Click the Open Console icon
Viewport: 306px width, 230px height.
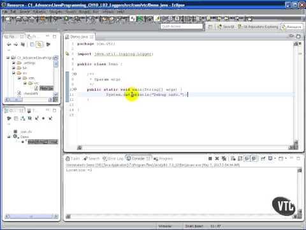pos(281,158)
